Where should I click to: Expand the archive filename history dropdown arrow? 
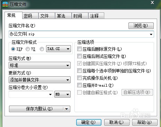point(151,34)
